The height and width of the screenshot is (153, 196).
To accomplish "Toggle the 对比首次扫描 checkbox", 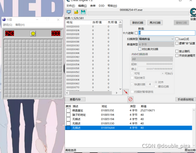I will tap(140, 49).
